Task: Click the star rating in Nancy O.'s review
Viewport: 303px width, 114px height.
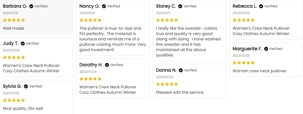Action: point(91,20)
